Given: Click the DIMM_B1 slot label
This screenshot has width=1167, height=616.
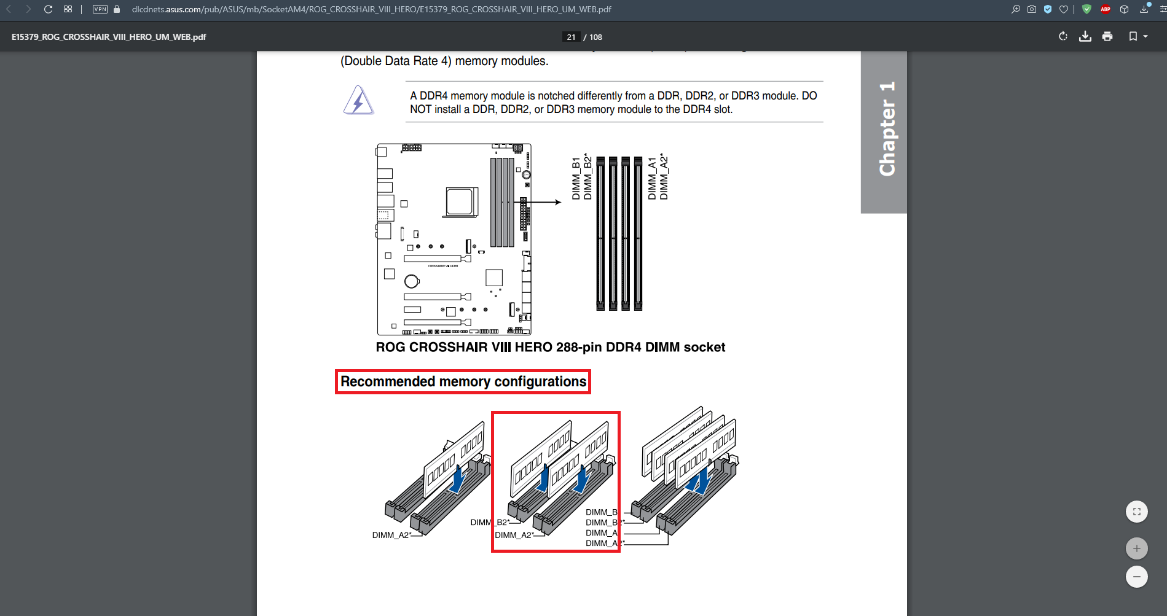Looking at the screenshot, I should (x=576, y=178).
